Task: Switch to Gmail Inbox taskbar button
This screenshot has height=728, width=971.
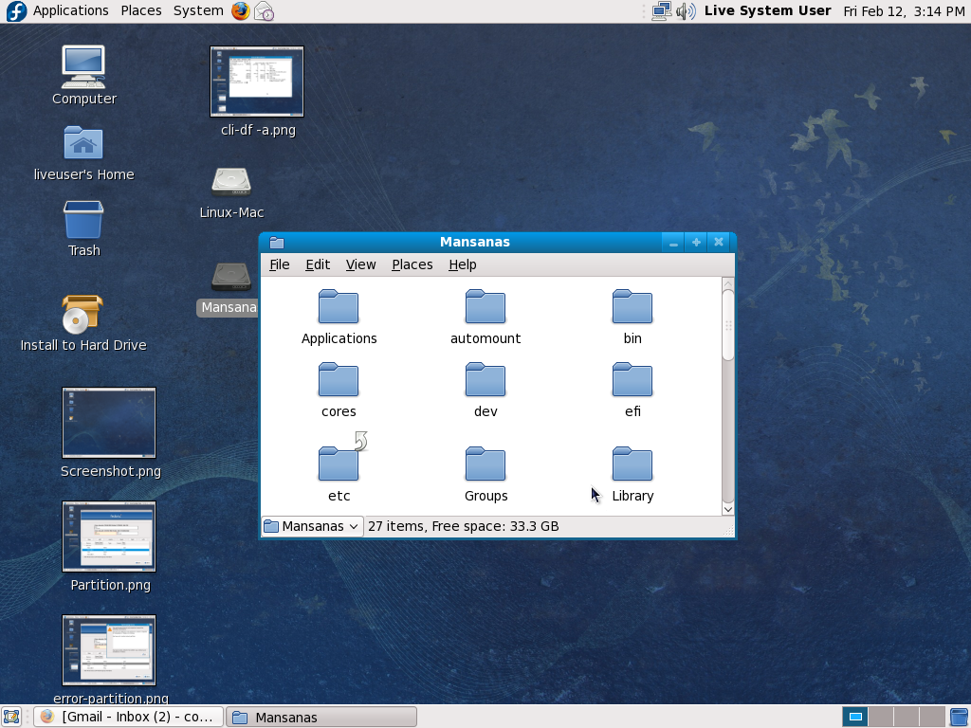Action: (x=128, y=717)
